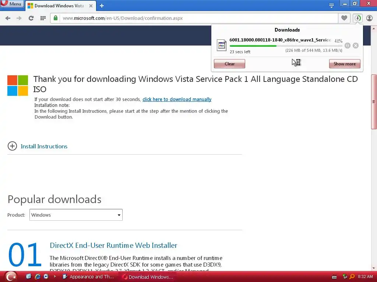
Task: Pause the Service Pack download
Action: [x=348, y=46]
